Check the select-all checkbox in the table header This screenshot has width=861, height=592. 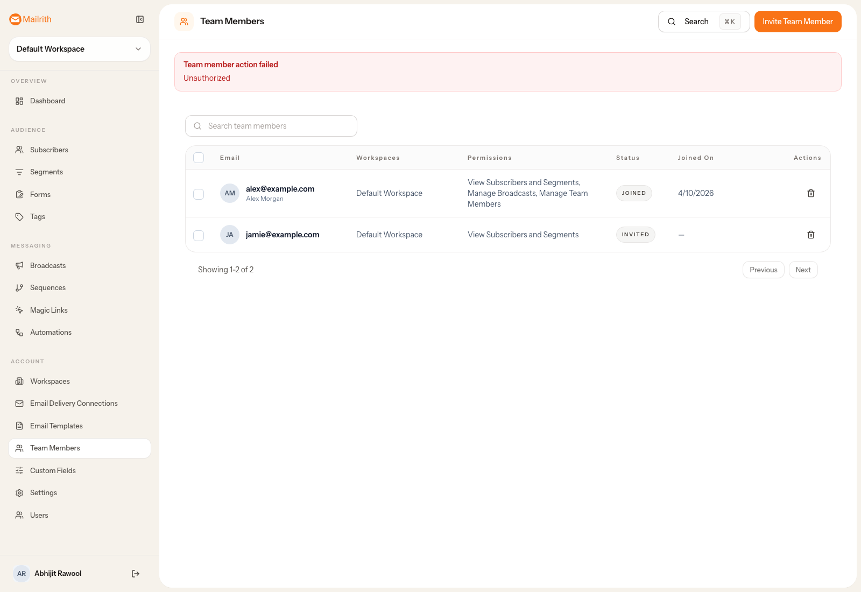coord(199,158)
